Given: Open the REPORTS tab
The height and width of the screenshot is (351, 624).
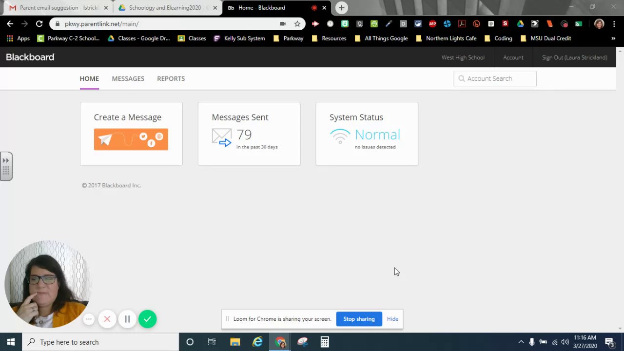Looking at the screenshot, I should click(171, 78).
